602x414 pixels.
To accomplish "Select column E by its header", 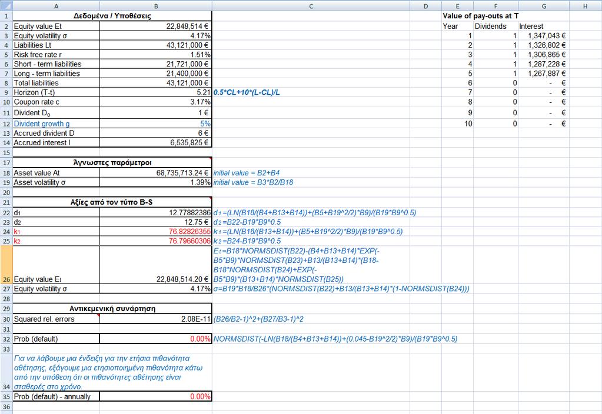I will point(457,6).
